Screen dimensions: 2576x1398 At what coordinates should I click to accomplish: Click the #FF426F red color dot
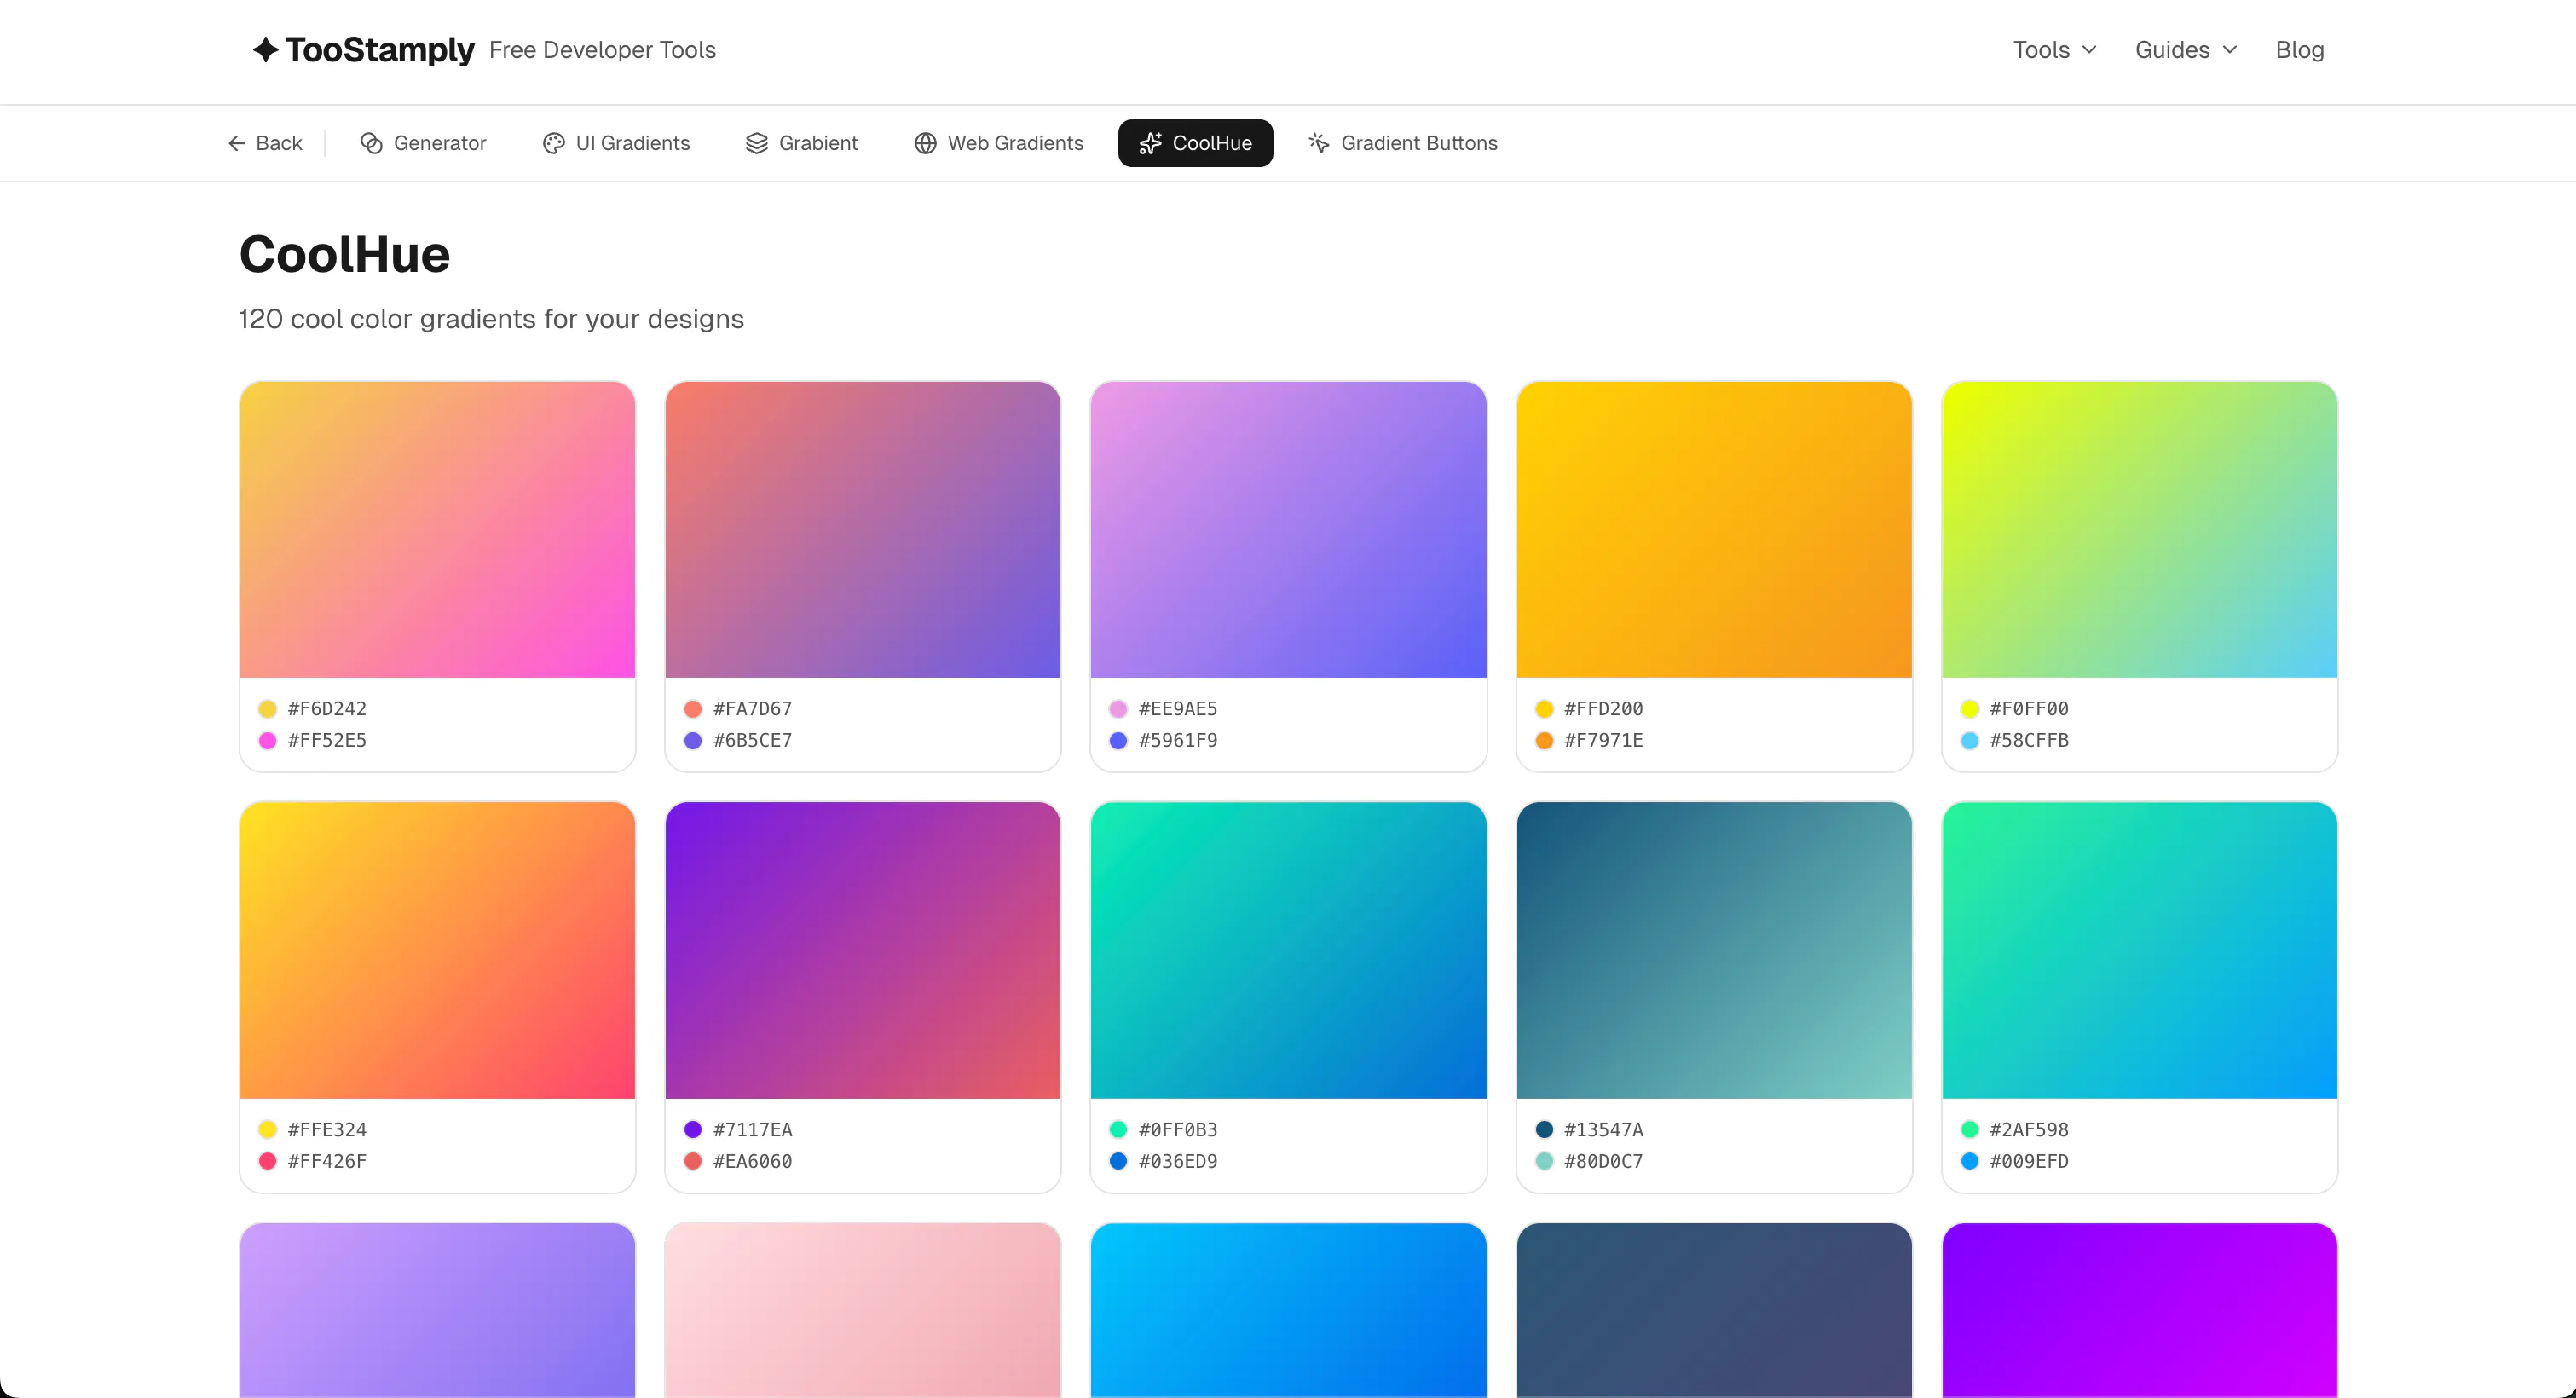267,1162
